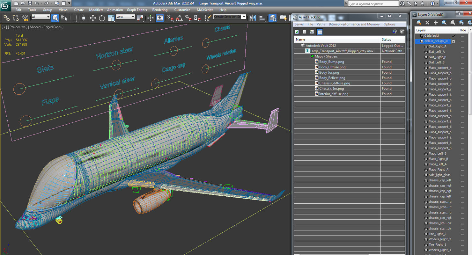Click the Open File icon in title bar
Screen dimensions: 472x255
coord(23,3)
